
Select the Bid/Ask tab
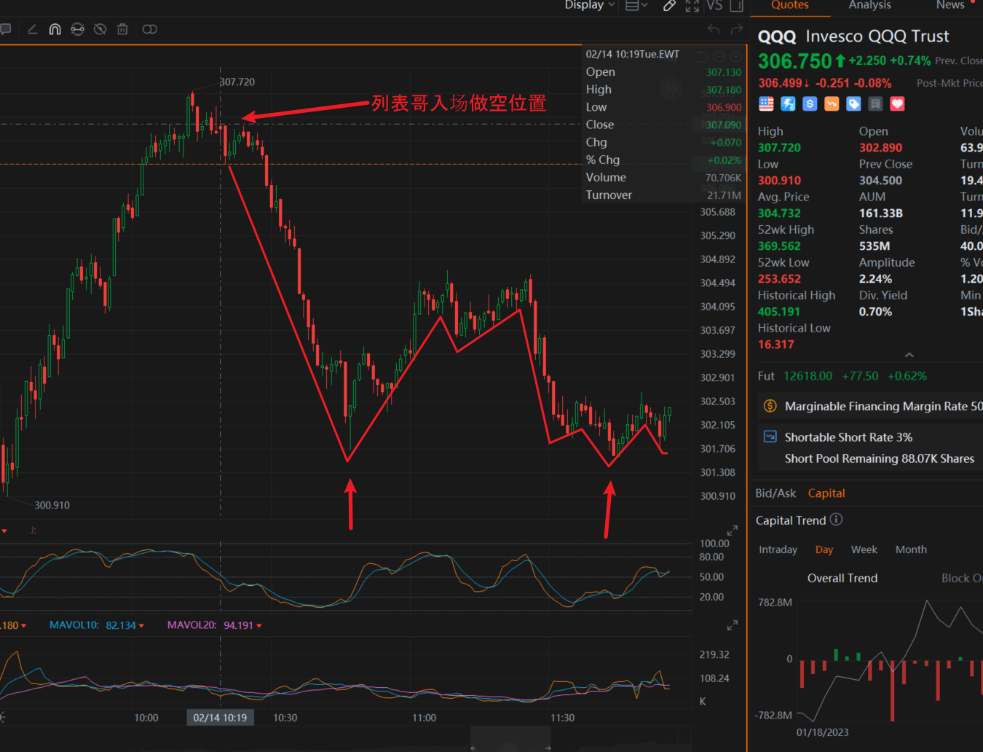pos(775,493)
